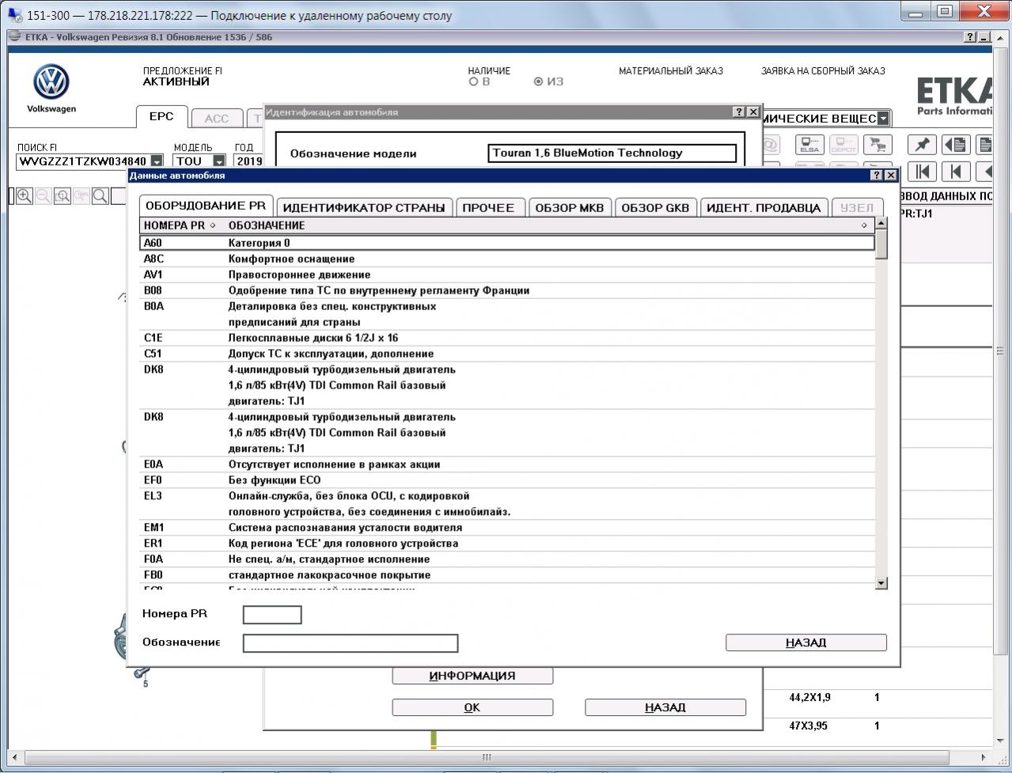Zoom in on the parts illustration
This screenshot has height=773, width=1012.
(x=25, y=195)
